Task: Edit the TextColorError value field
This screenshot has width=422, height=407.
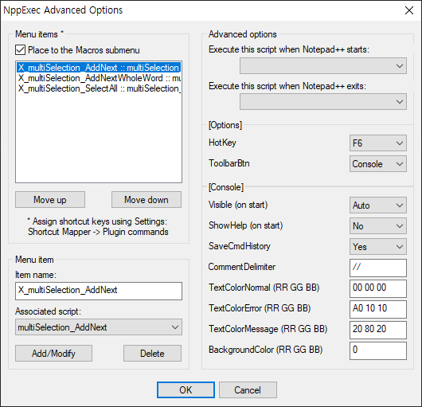Action: pos(378,309)
